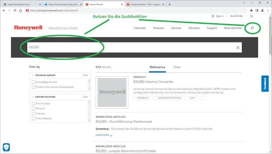Click the blue Feedback side button
This screenshot has width=272, height=154.
[x=265, y=83]
